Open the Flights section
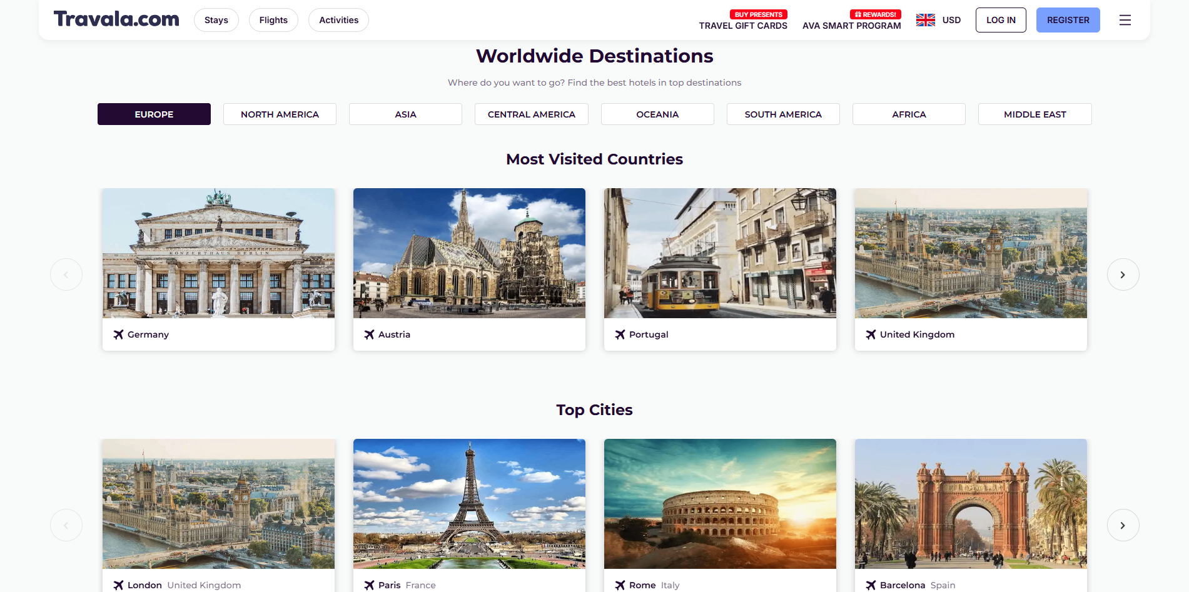Viewport: 1189px width, 592px height. [x=273, y=19]
